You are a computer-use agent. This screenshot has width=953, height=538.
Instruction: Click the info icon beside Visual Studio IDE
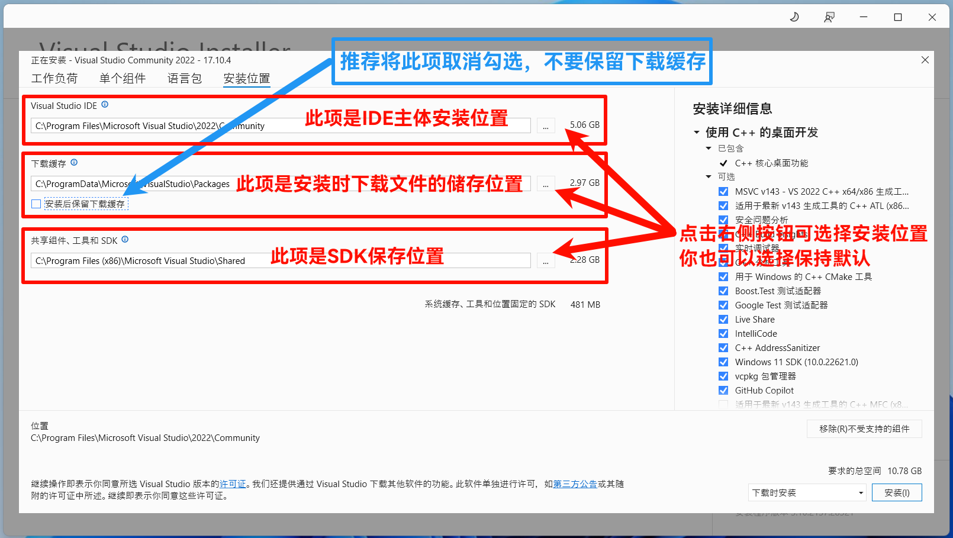coord(105,105)
